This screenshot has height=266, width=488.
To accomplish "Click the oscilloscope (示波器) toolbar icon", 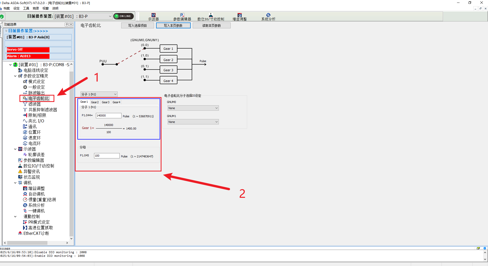I will click(154, 17).
